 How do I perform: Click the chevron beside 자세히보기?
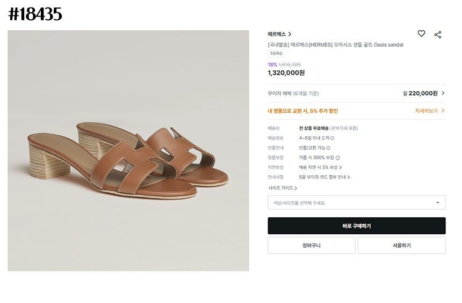443,111
